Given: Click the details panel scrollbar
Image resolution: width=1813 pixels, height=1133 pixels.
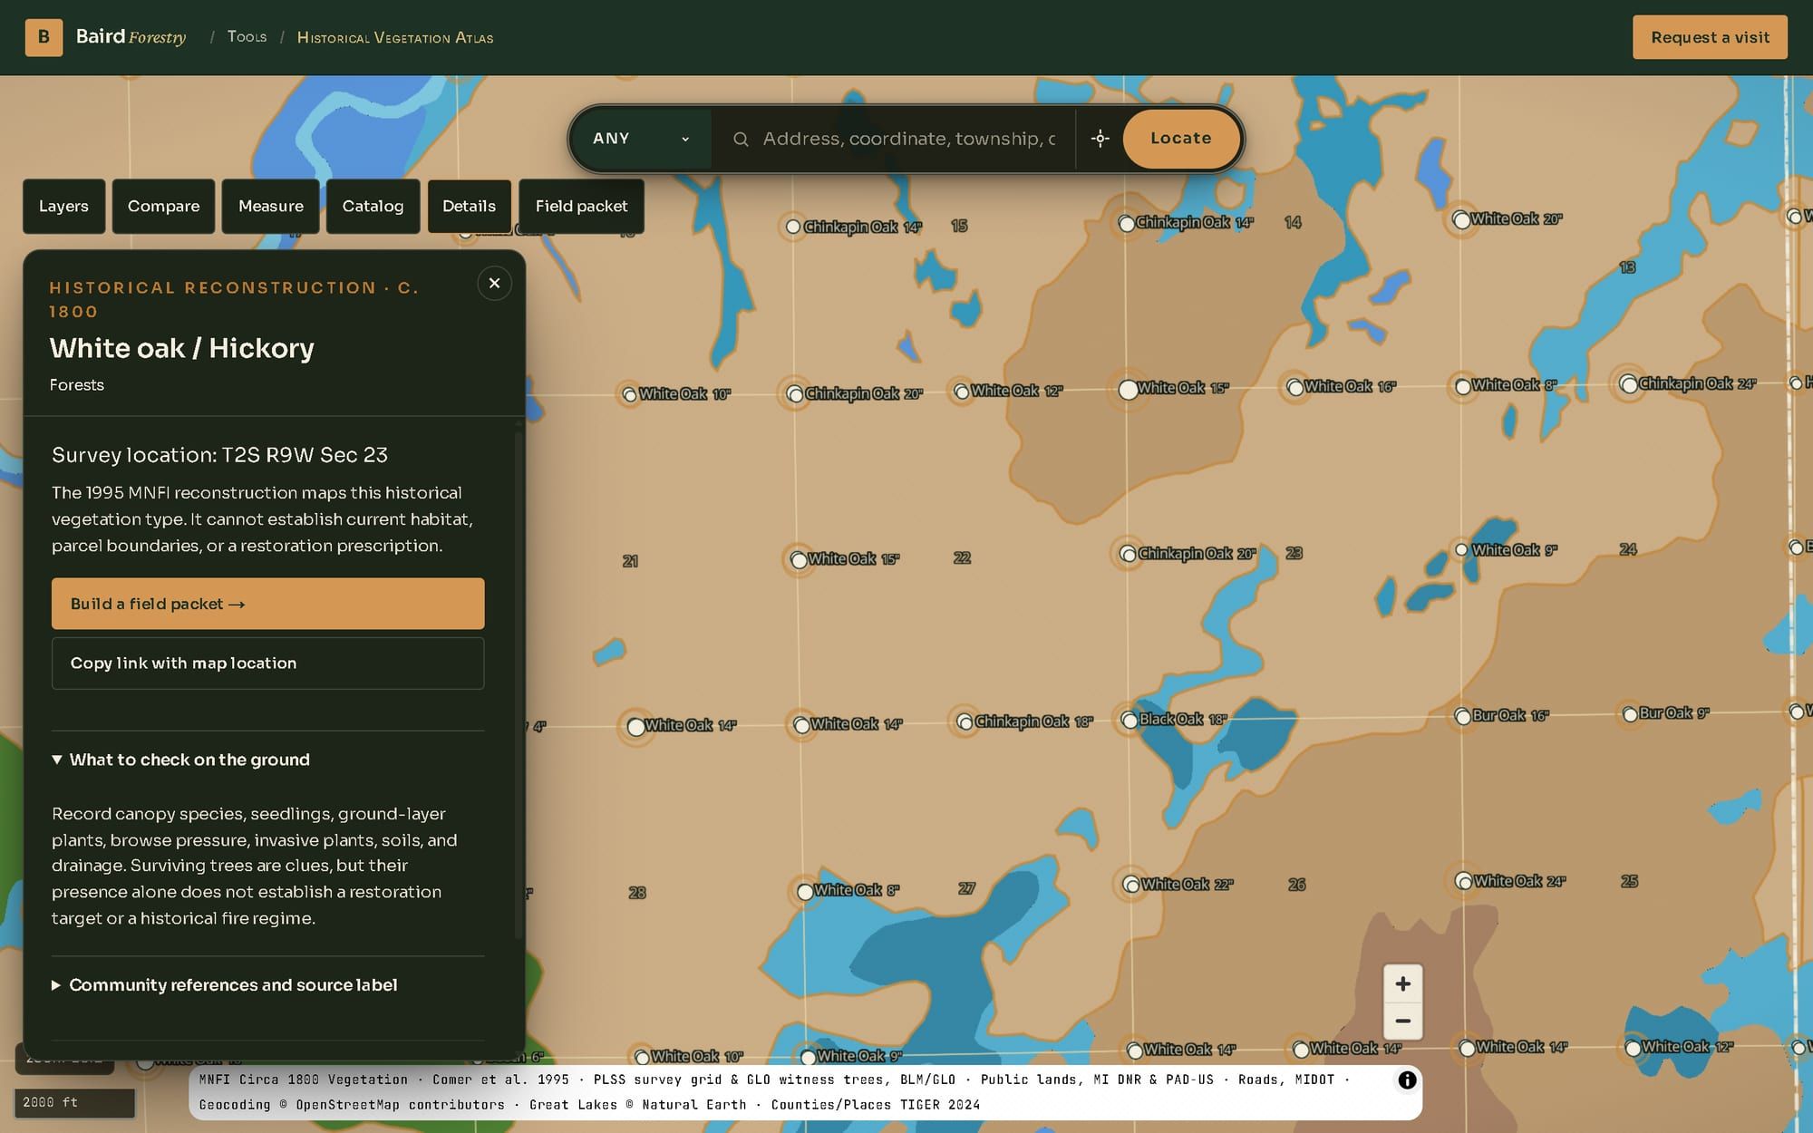Looking at the screenshot, I should pyautogui.click(x=519, y=684).
